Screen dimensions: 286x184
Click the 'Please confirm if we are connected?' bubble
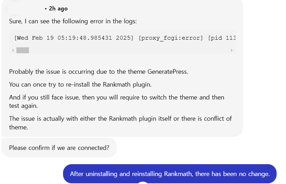click(x=59, y=148)
